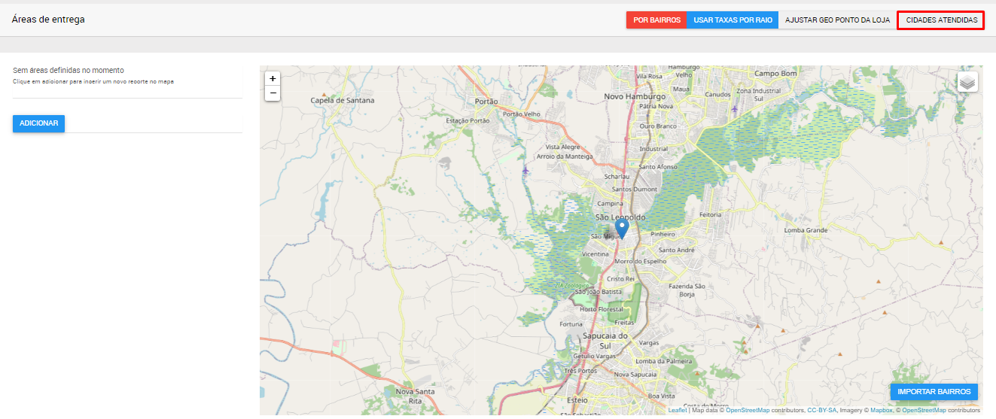Open AJUSTAR GEO PONTO DA LOJA
The width and height of the screenshot is (996, 419).
click(837, 20)
